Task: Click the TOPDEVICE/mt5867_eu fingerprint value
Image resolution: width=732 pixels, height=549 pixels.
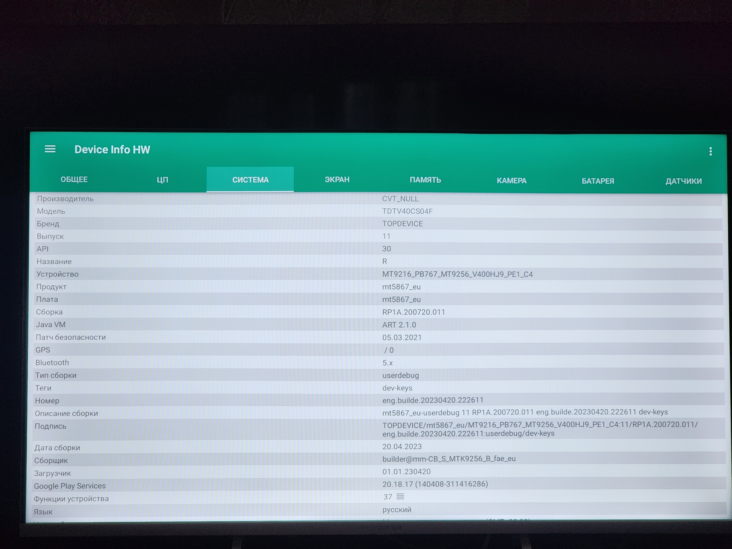Action: point(540,429)
